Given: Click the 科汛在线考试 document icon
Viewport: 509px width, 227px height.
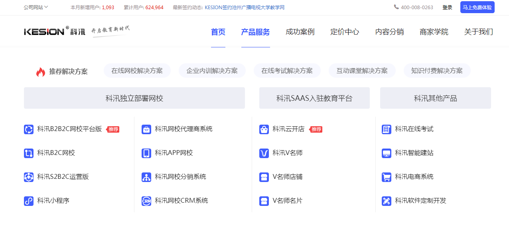Looking at the screenshot, I should pos(387,129).
